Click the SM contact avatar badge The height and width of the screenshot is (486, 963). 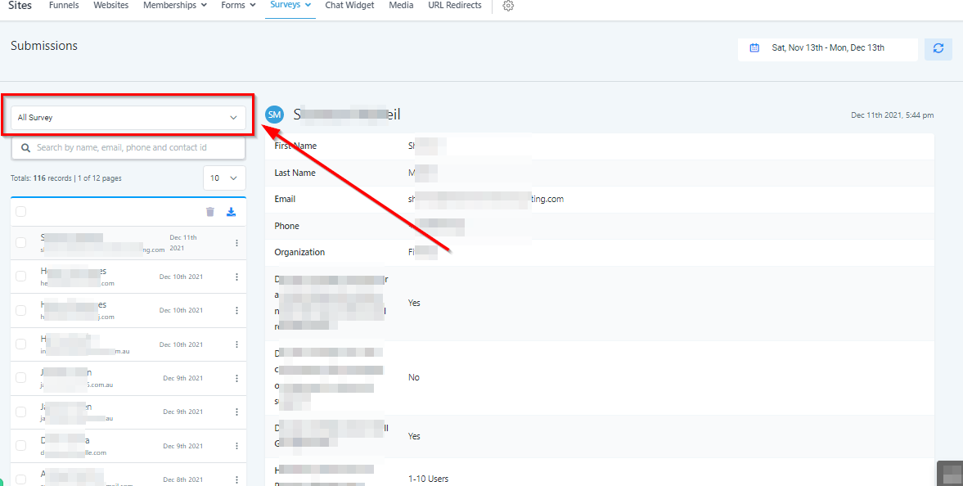275,115
